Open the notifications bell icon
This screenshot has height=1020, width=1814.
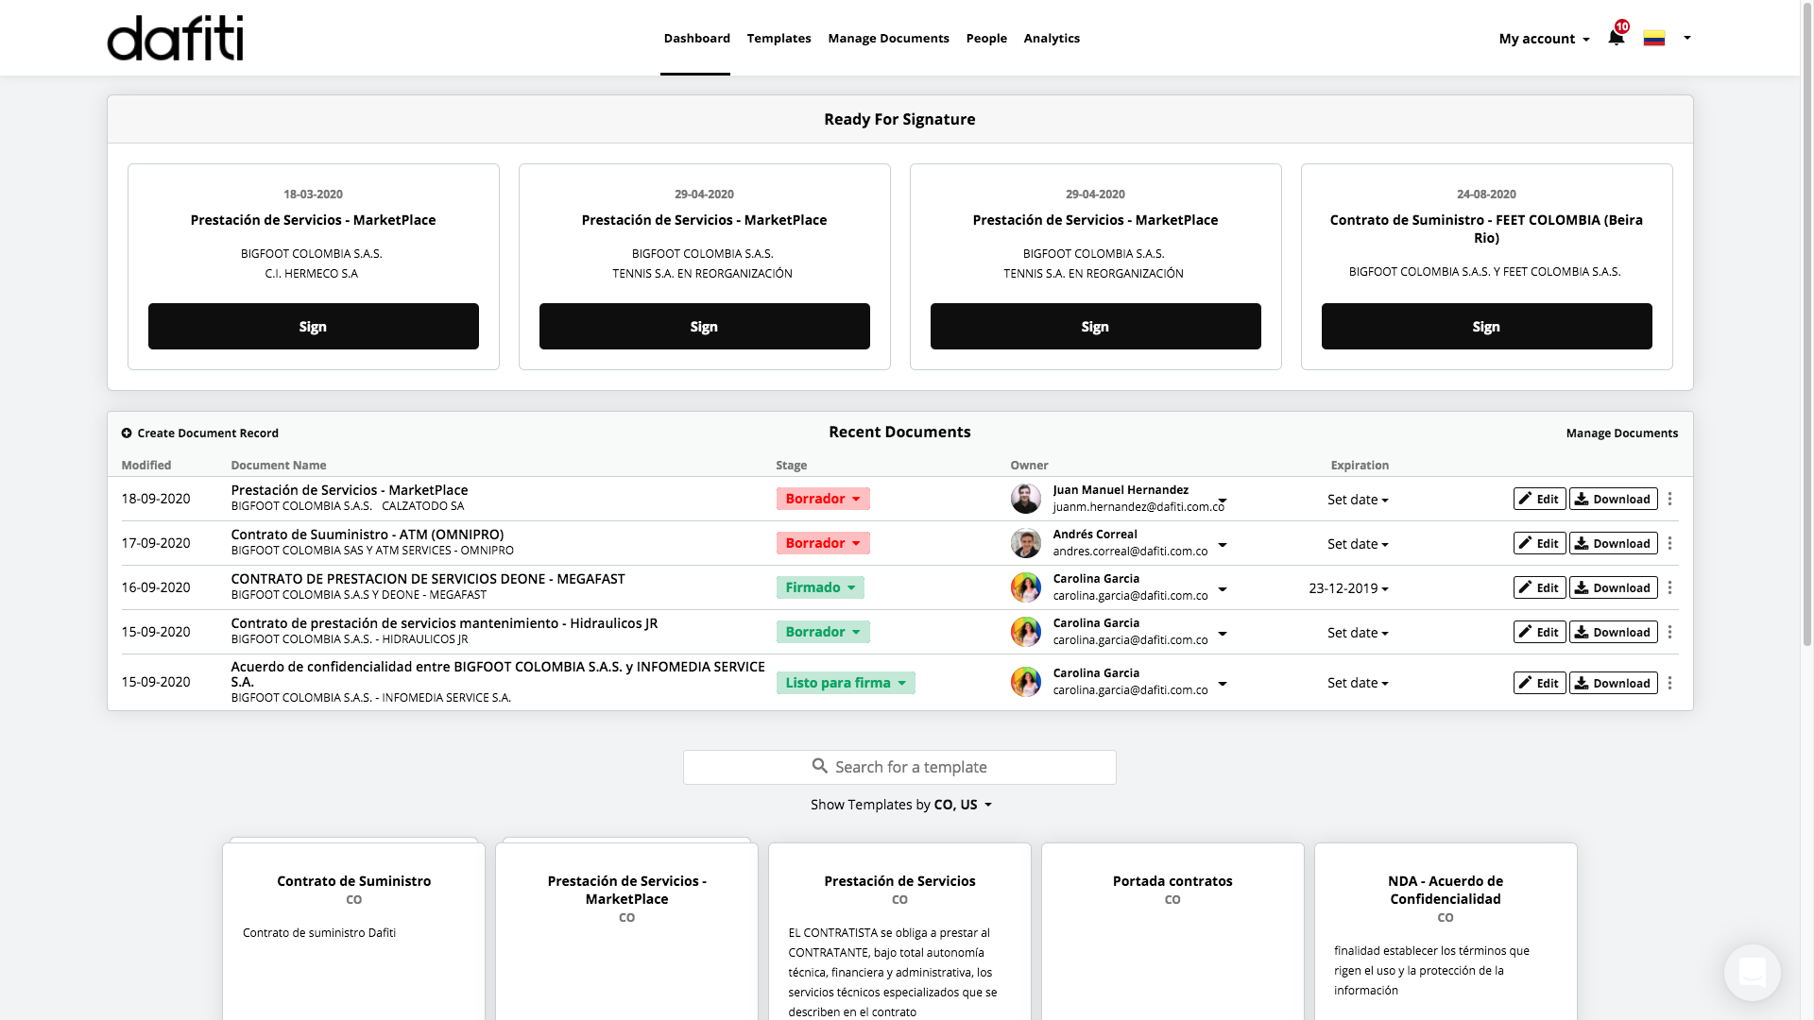(1617, 38)
